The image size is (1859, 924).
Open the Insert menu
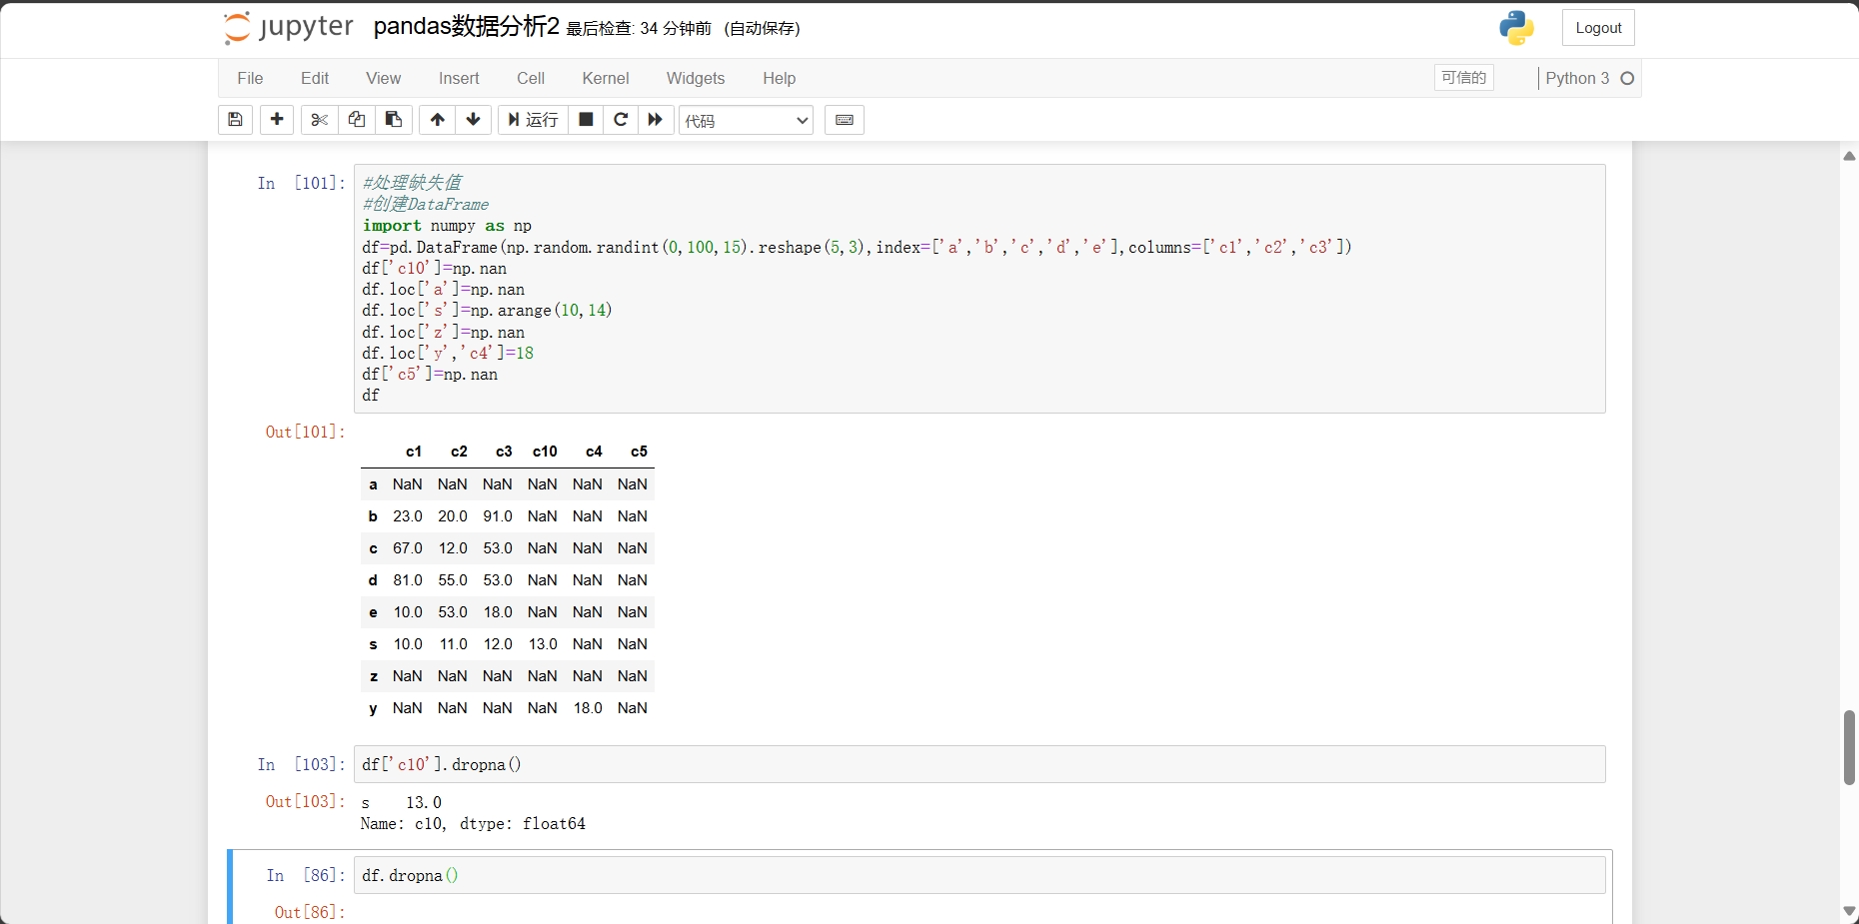[x=459, y=78]
